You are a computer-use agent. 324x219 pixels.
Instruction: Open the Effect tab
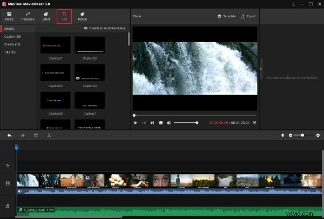(46, 16)
